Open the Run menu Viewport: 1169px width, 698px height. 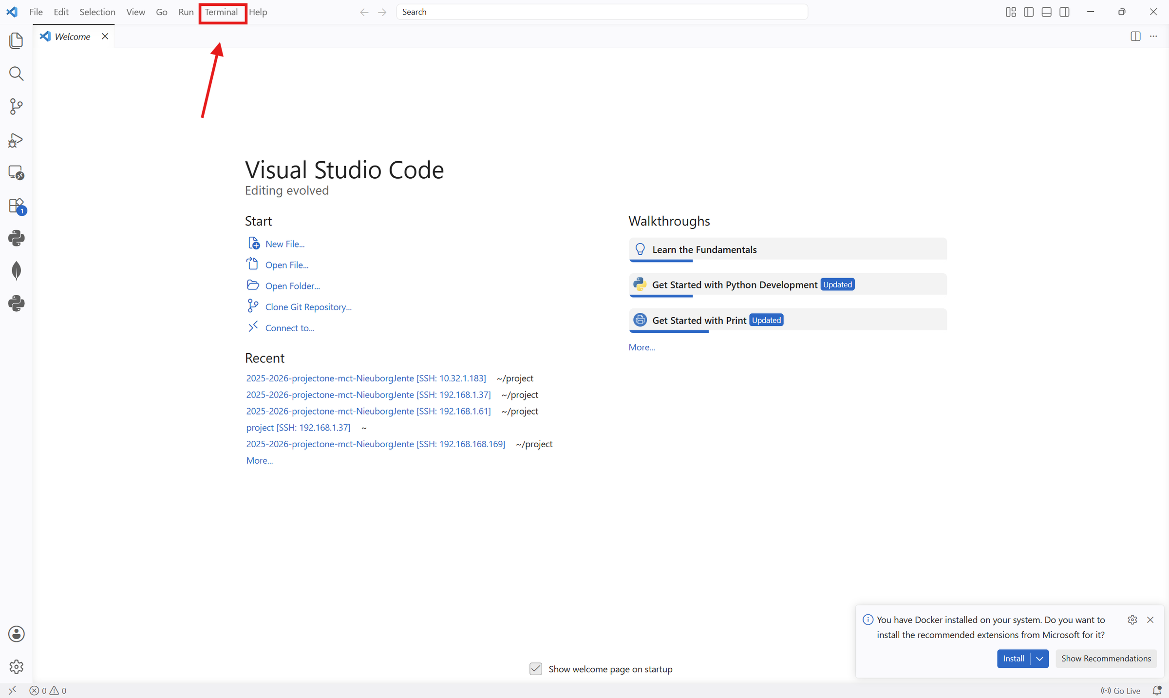click(186, 12)
